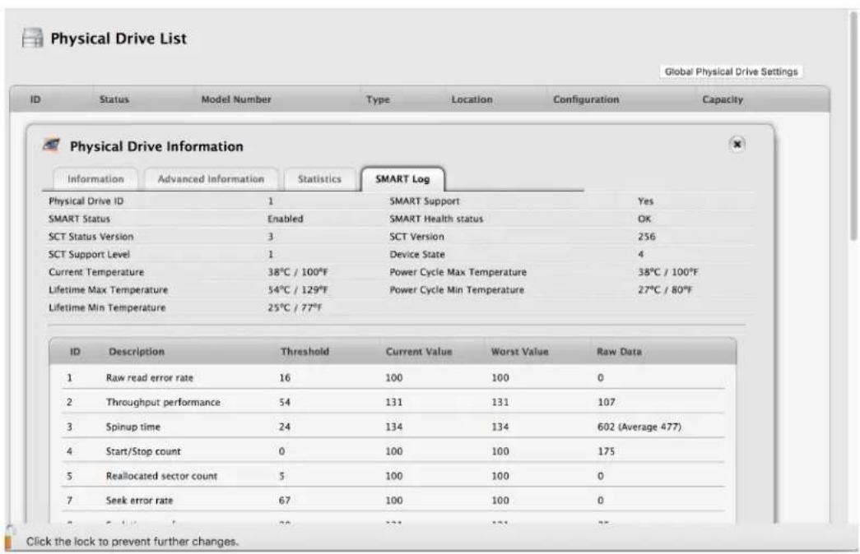Viewport: 860px width, 554px height.
Task: Click the ID column header in drive list
Action: pyautogui.click(x=35, y=99)
